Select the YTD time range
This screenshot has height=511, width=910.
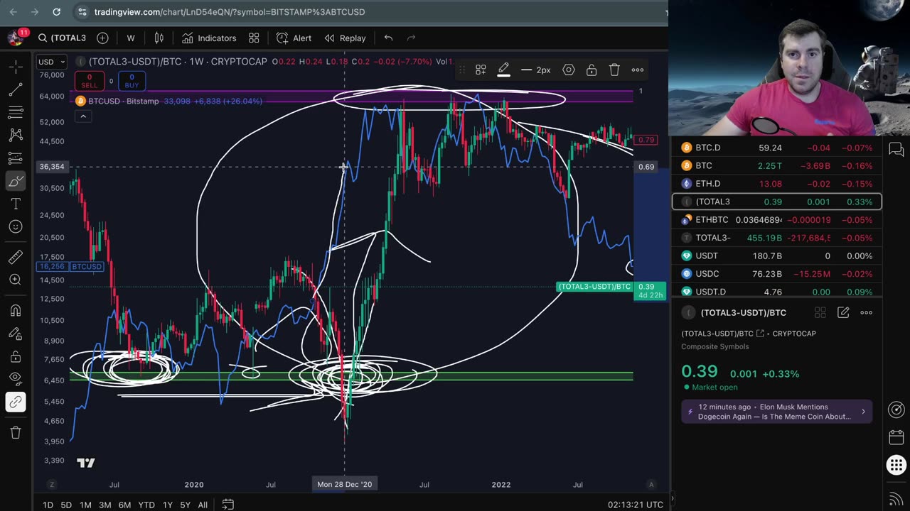[x=146, y=505]
